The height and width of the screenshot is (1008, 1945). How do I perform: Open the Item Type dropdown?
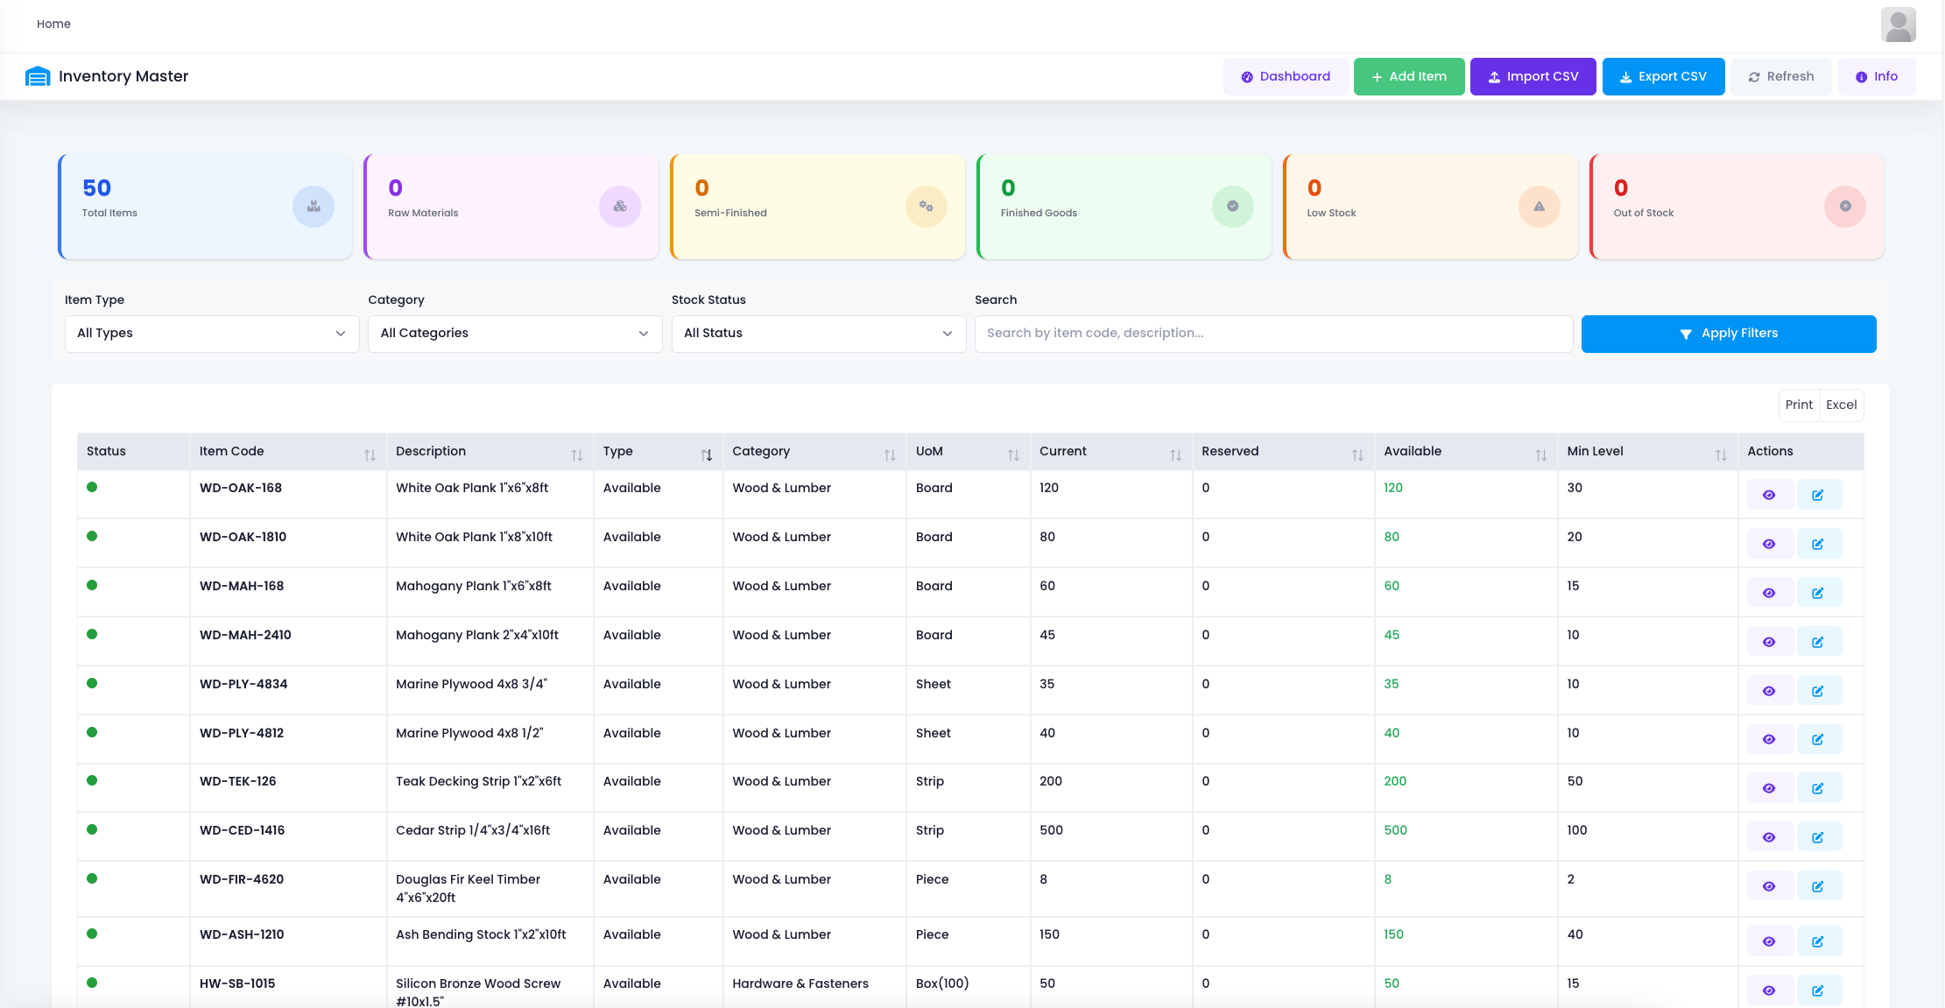point(211,334)
